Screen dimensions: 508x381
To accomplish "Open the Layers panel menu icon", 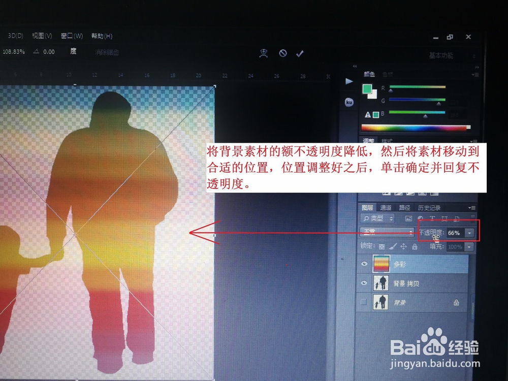I will [473, 207].
